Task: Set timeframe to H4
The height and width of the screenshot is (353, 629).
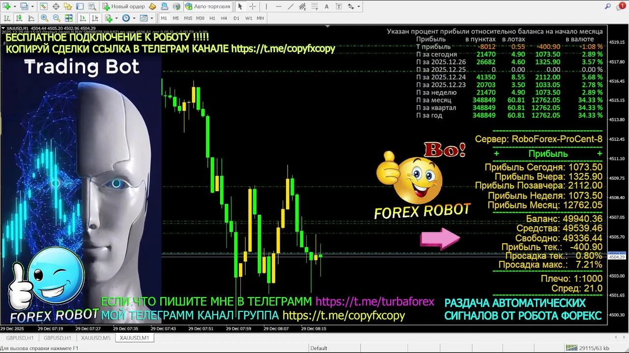Action: point(224,18)
